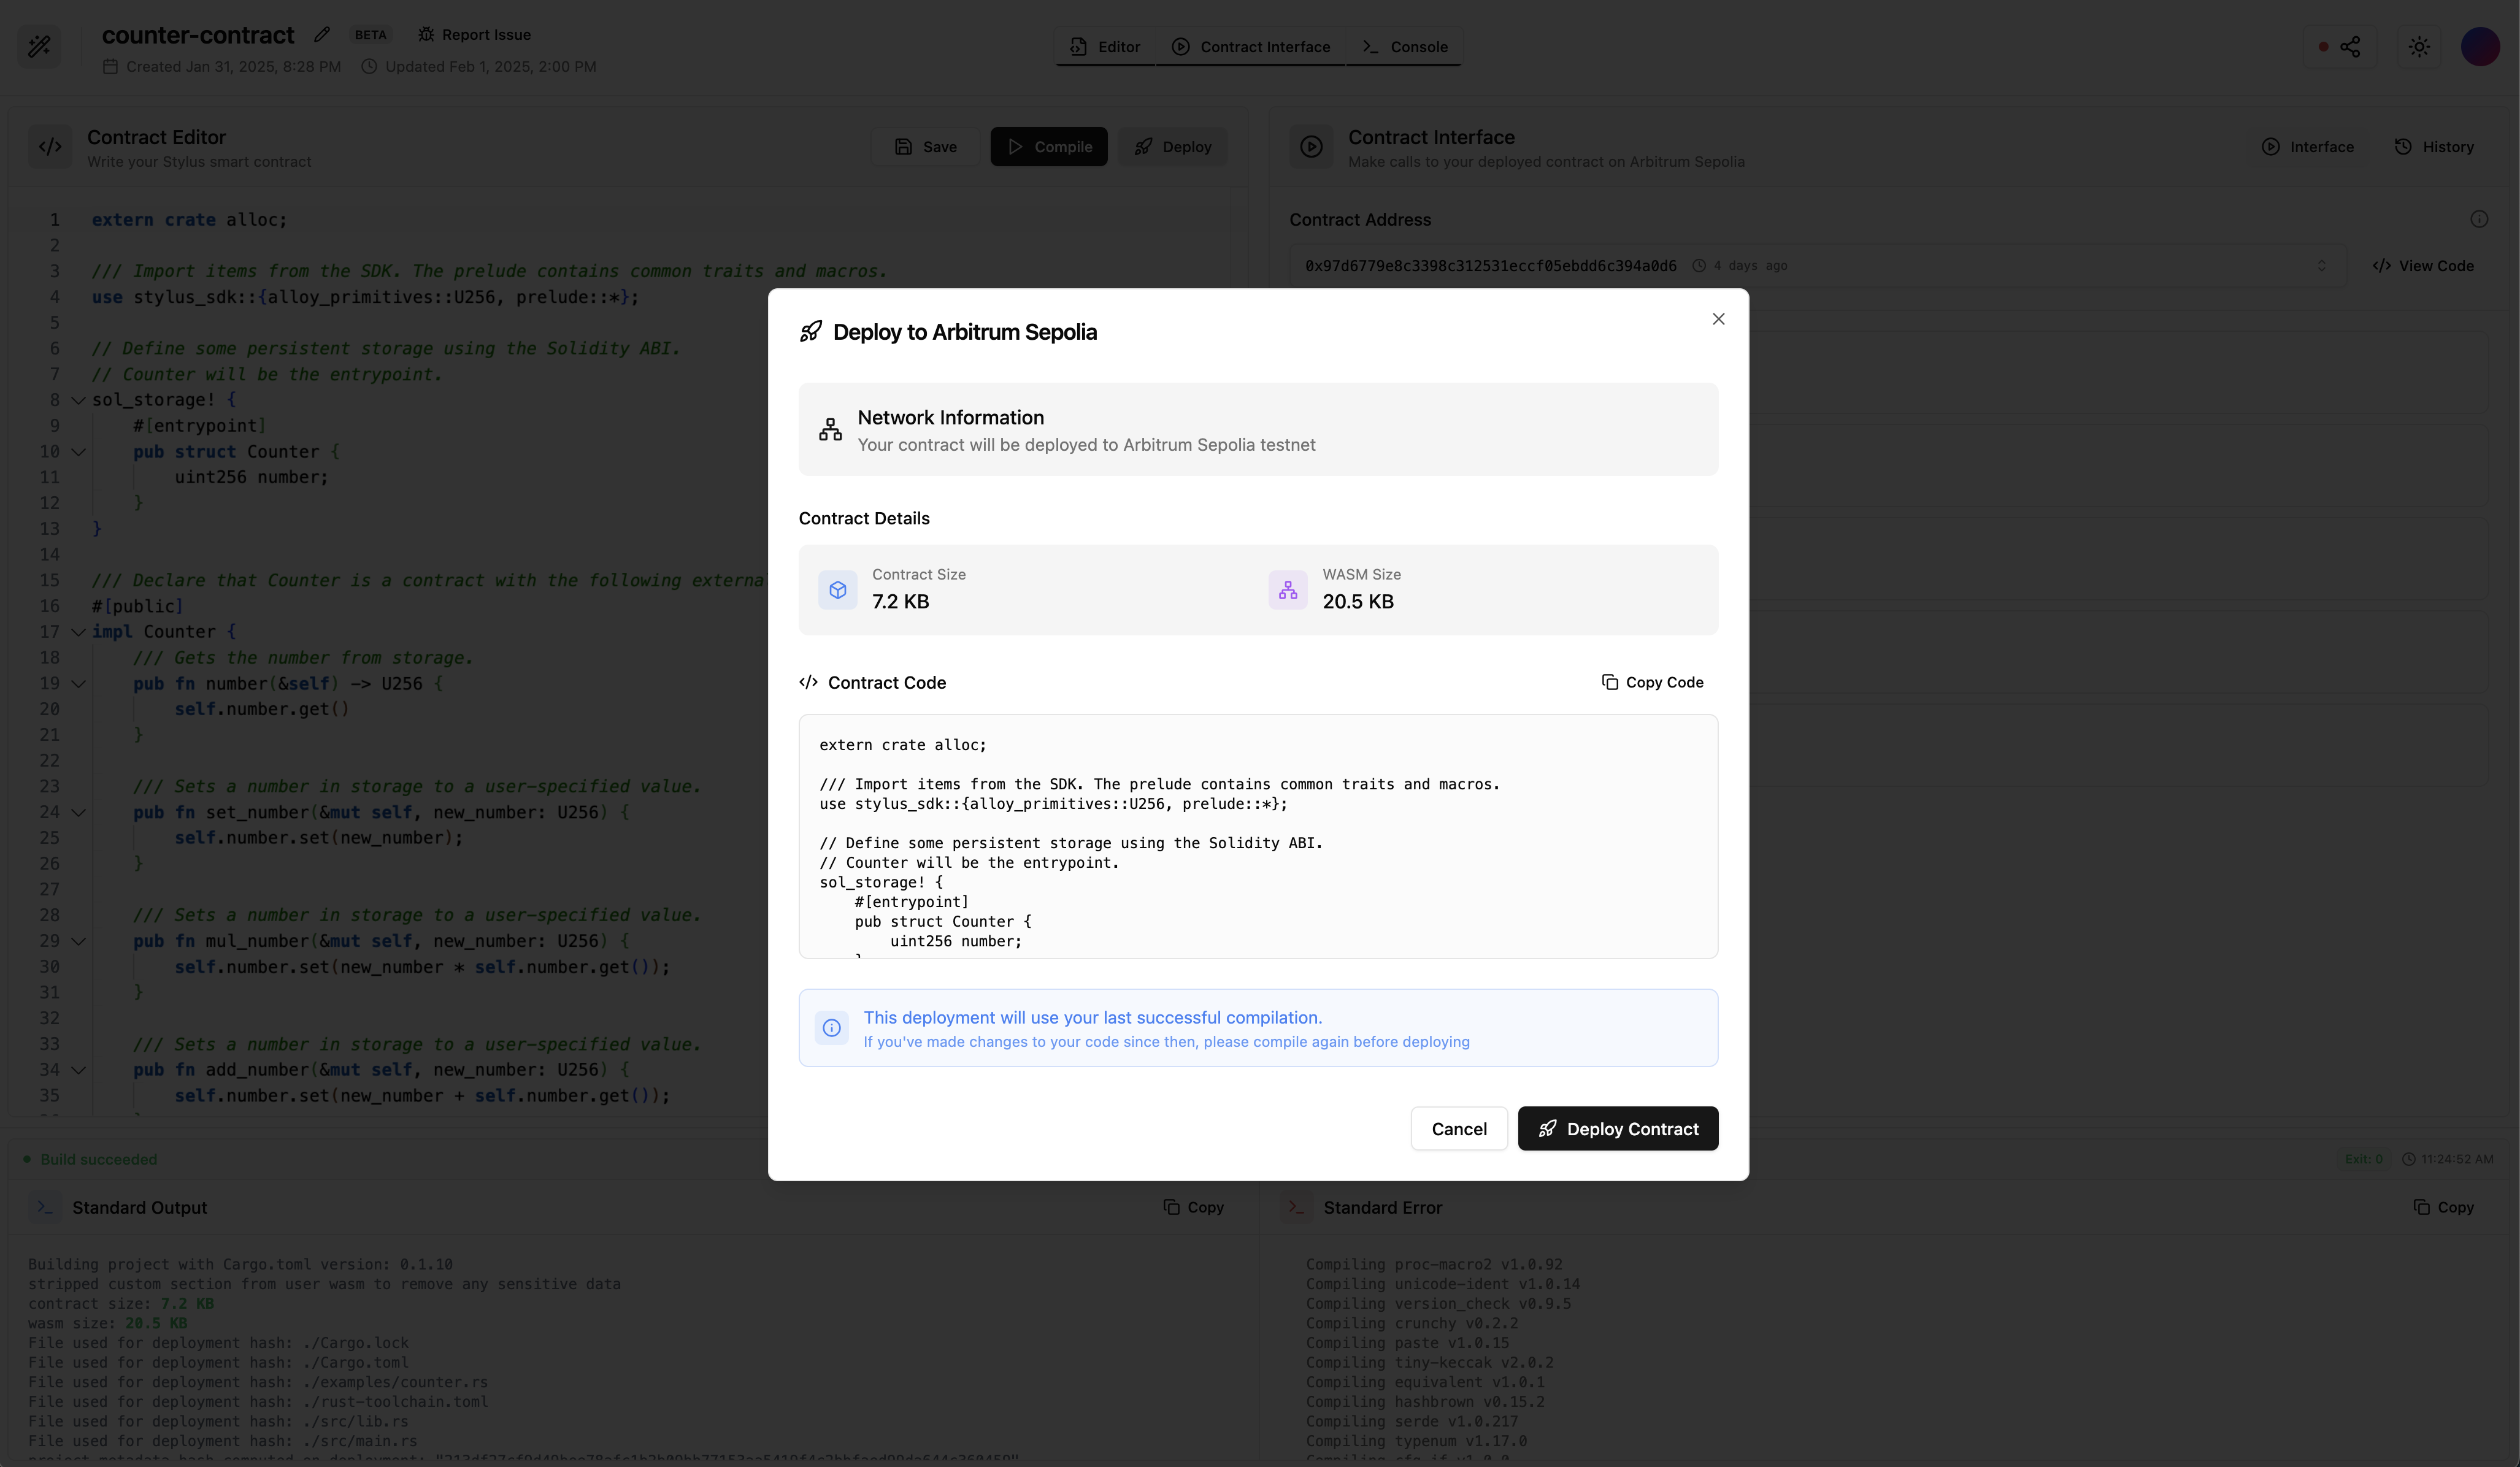
Task: Click the 'Exit: 0' status label
Action: (2364, 1159)
